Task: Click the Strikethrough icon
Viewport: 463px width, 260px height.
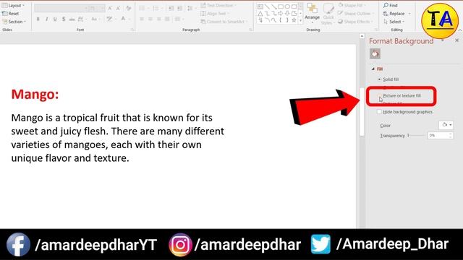Action: [72, 19]
